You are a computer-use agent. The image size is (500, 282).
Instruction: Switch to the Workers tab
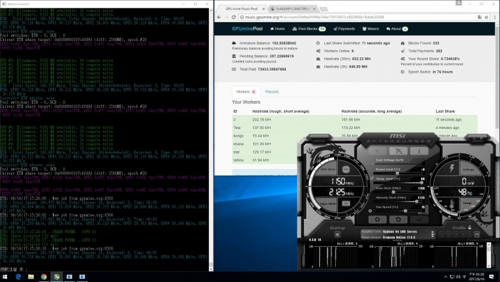[x=246, y=92]
